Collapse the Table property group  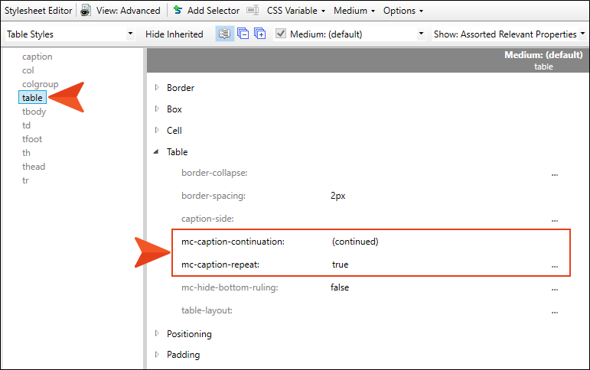(157, 152)
